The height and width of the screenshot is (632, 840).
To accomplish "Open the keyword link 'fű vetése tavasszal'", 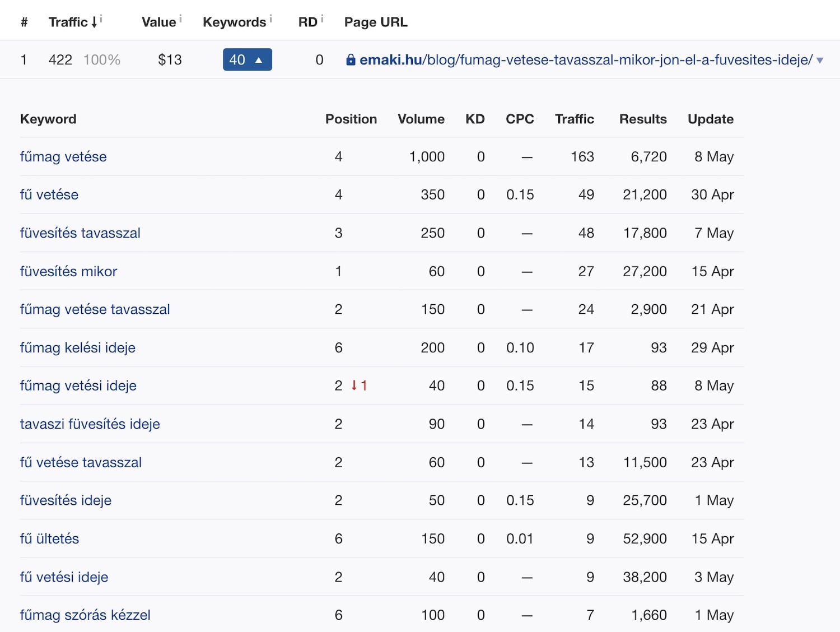I will pos(81,462).
